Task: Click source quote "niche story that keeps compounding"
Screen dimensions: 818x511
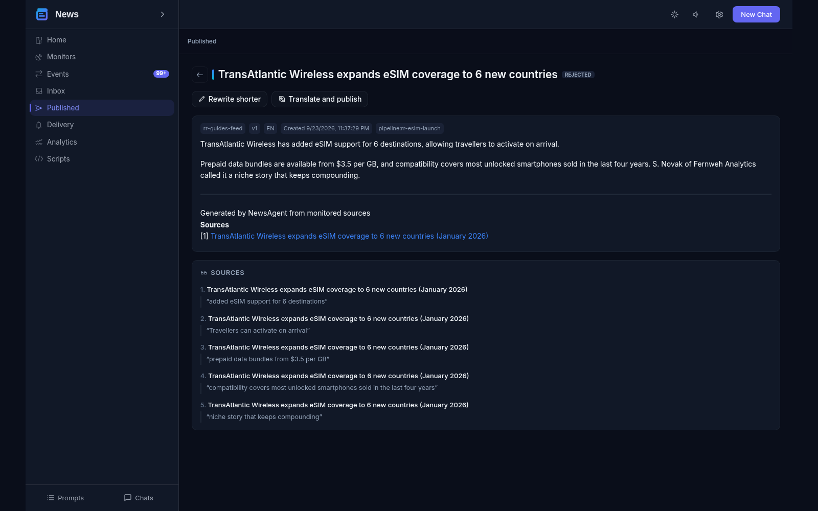Action: pos(264,417)
